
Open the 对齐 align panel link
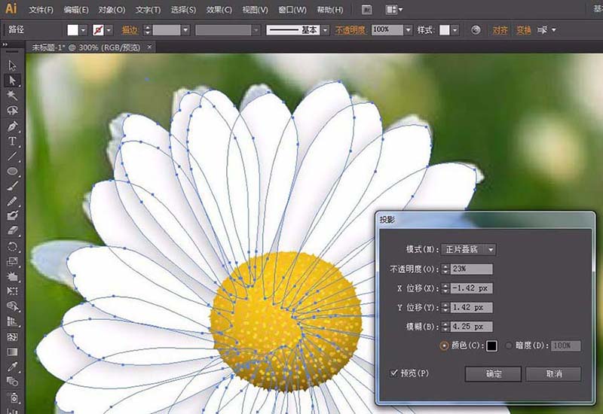(x=500, y=30)
